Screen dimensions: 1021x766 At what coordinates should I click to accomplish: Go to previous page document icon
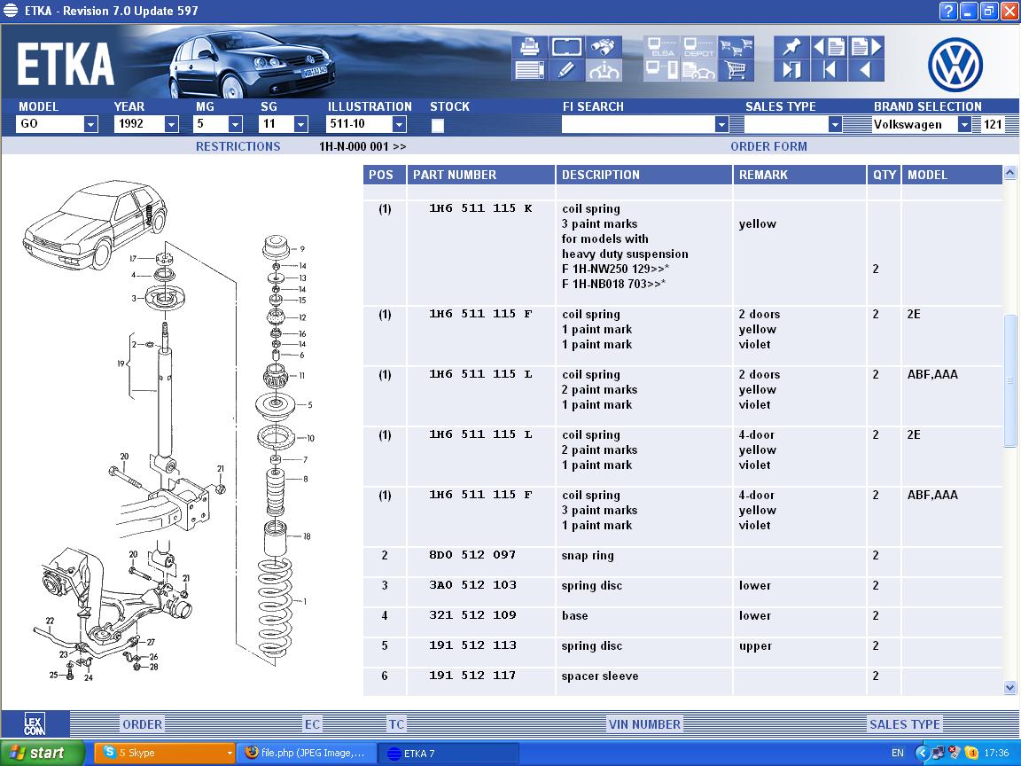(x=829, y=47)
